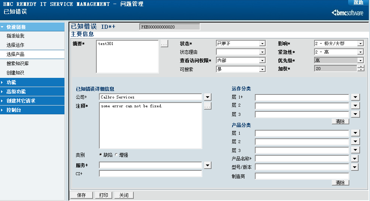Open the 服务 dropdown arrow
Image resolution: width=370 pixels, height=201 pixels.
click(207, 165)
